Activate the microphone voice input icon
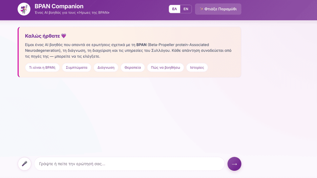Image resolution: width=317 pixels, height=178 pixels. 24,164
